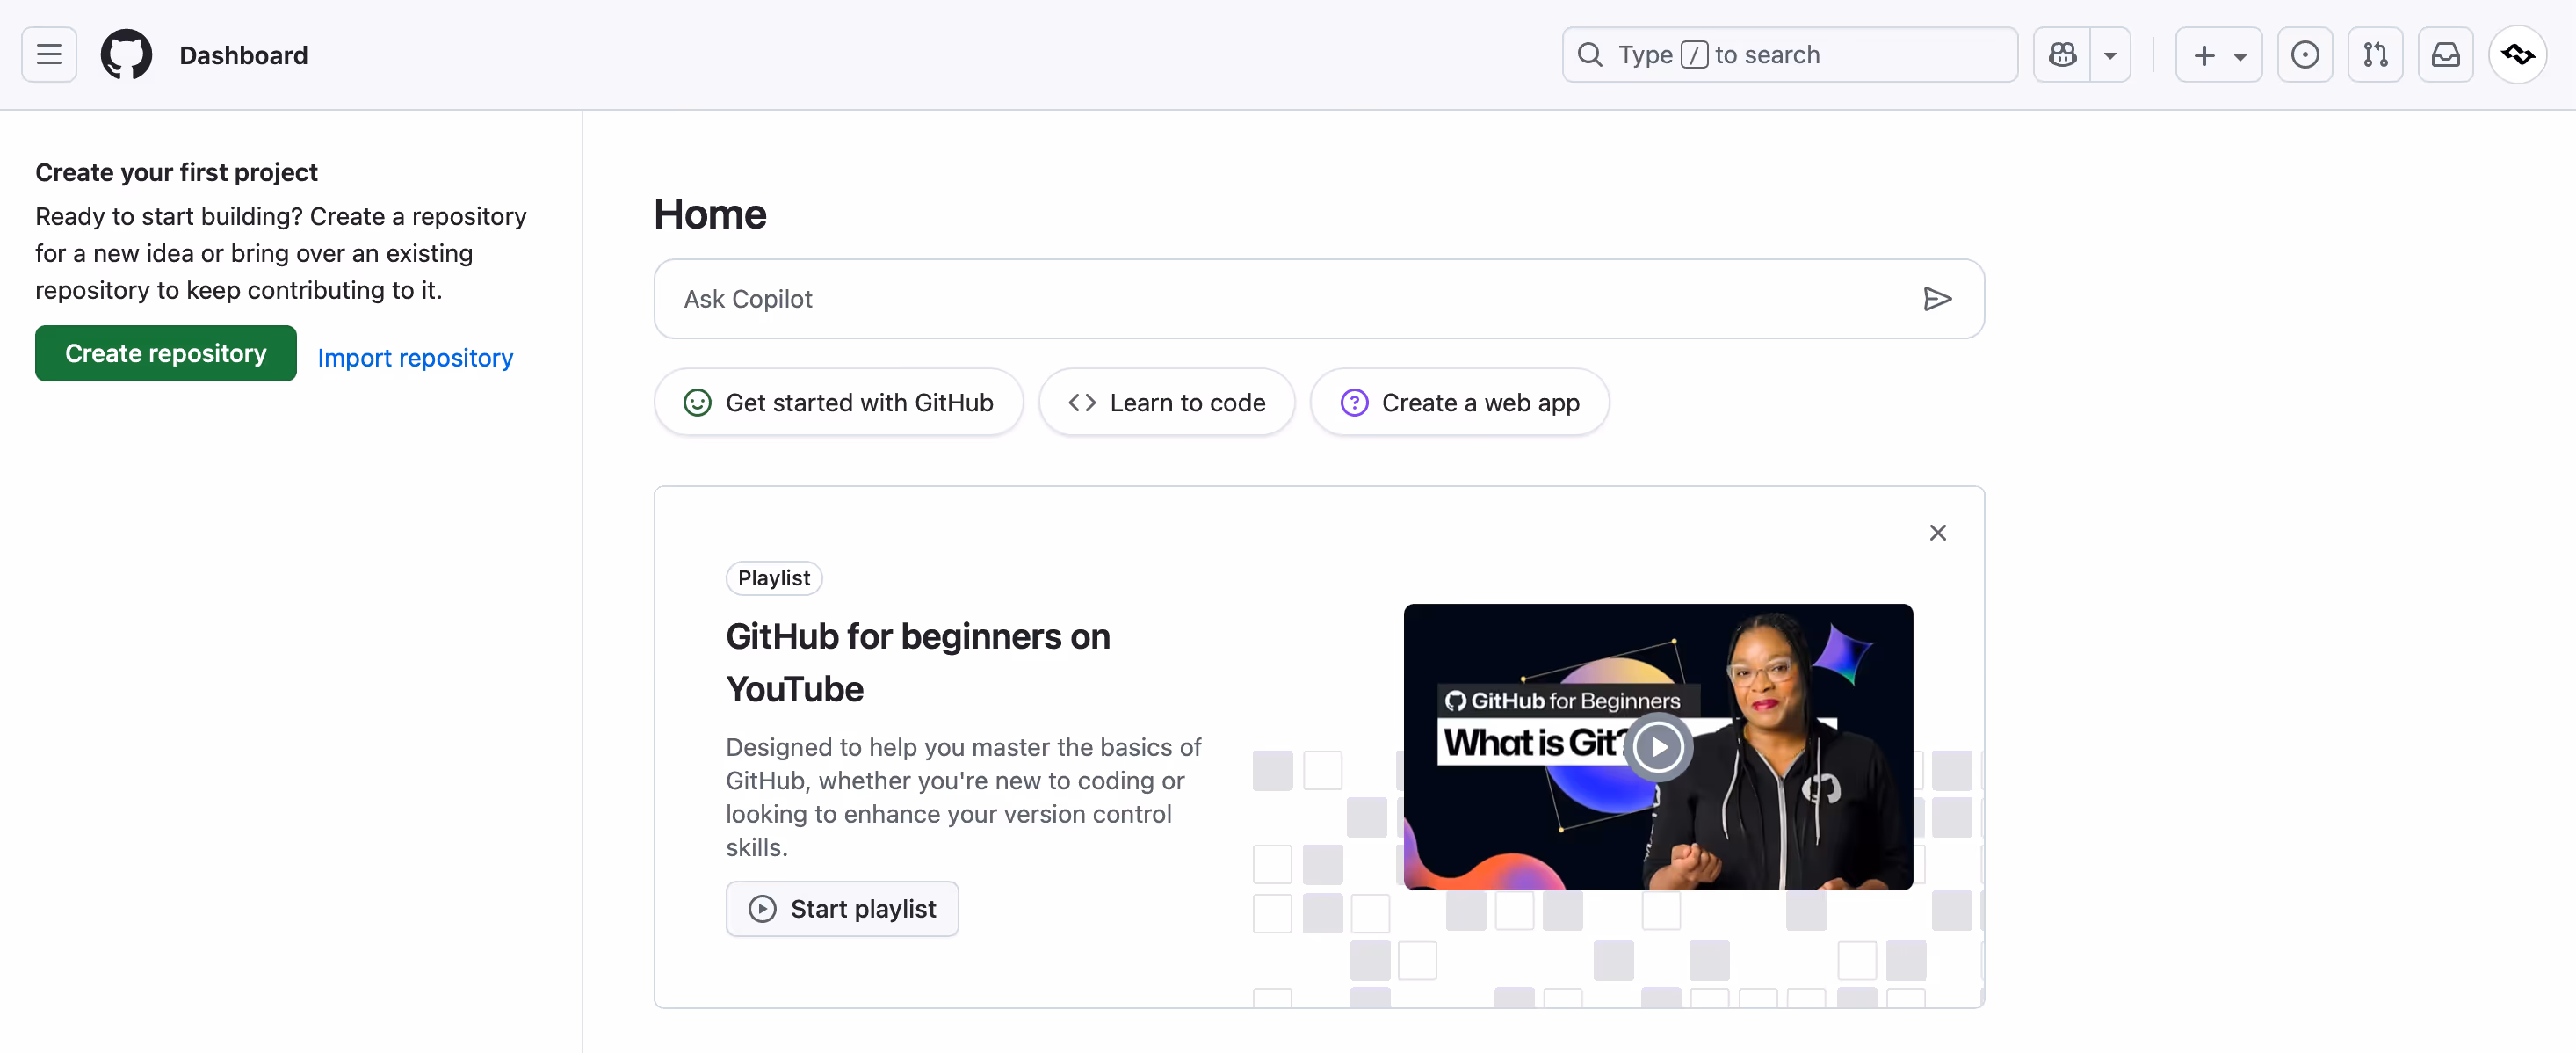Select Learn to code suggestion
The height and width of the screenshot is (1053, 2576).
pyautogui.click(x=1166, y=403)
